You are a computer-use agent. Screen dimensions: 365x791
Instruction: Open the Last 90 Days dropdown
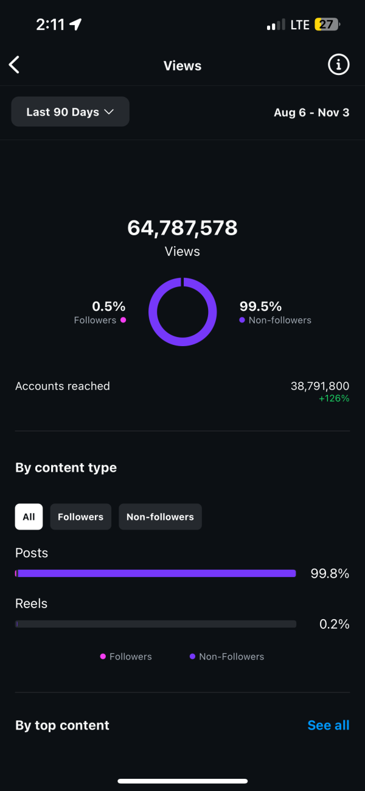point(70,112)
